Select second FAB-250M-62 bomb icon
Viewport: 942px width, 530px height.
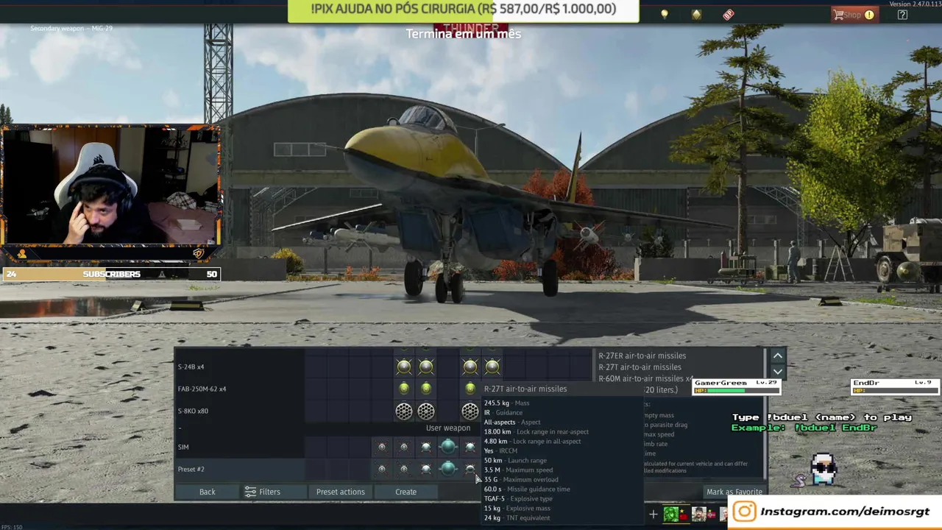[x=426, y=389]
